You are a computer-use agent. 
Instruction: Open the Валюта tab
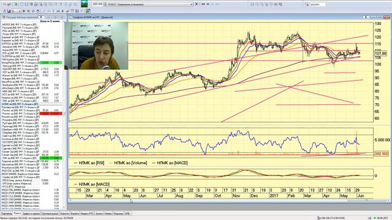[x=75, y=213]
